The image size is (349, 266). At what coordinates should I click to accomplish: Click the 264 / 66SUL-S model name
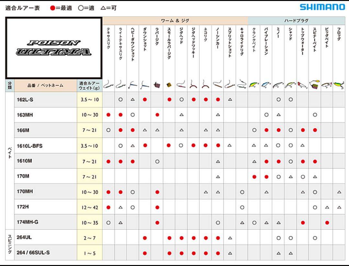(x=33, y=253)
